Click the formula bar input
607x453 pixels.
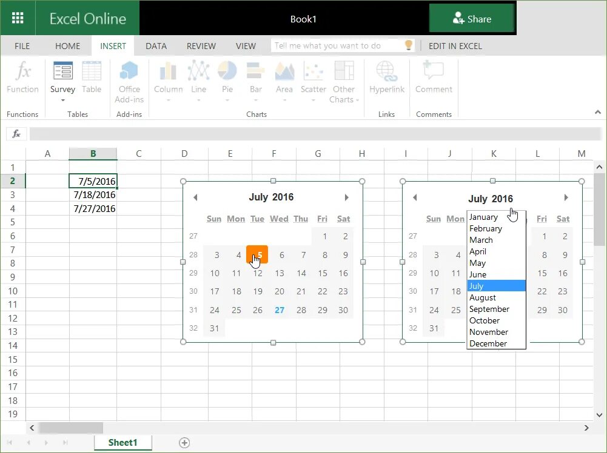[315, 134]
